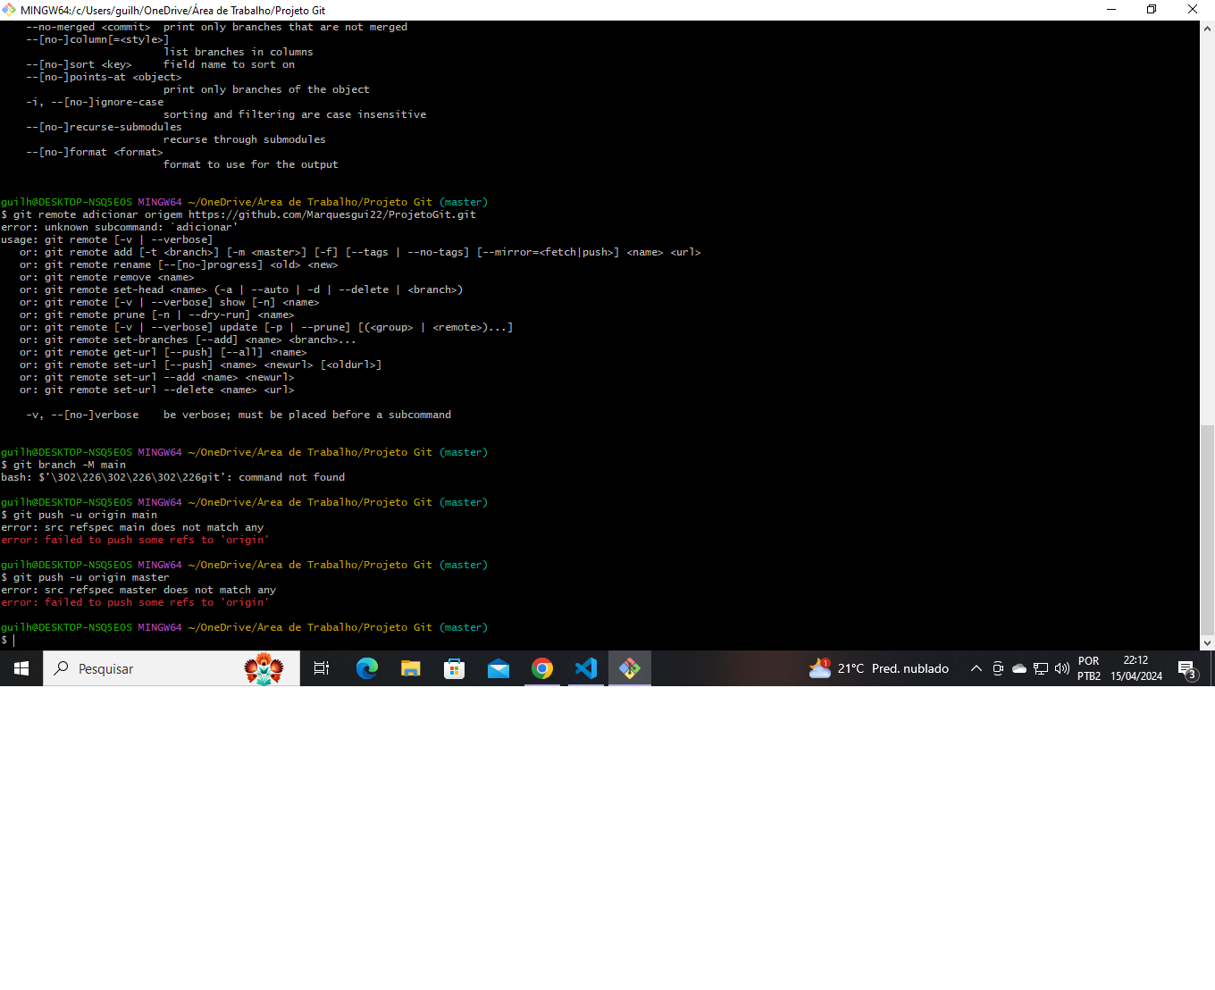Click 'git remote get-url' usage line
This screenshot has height=990, width=1215.
point(163,352)
